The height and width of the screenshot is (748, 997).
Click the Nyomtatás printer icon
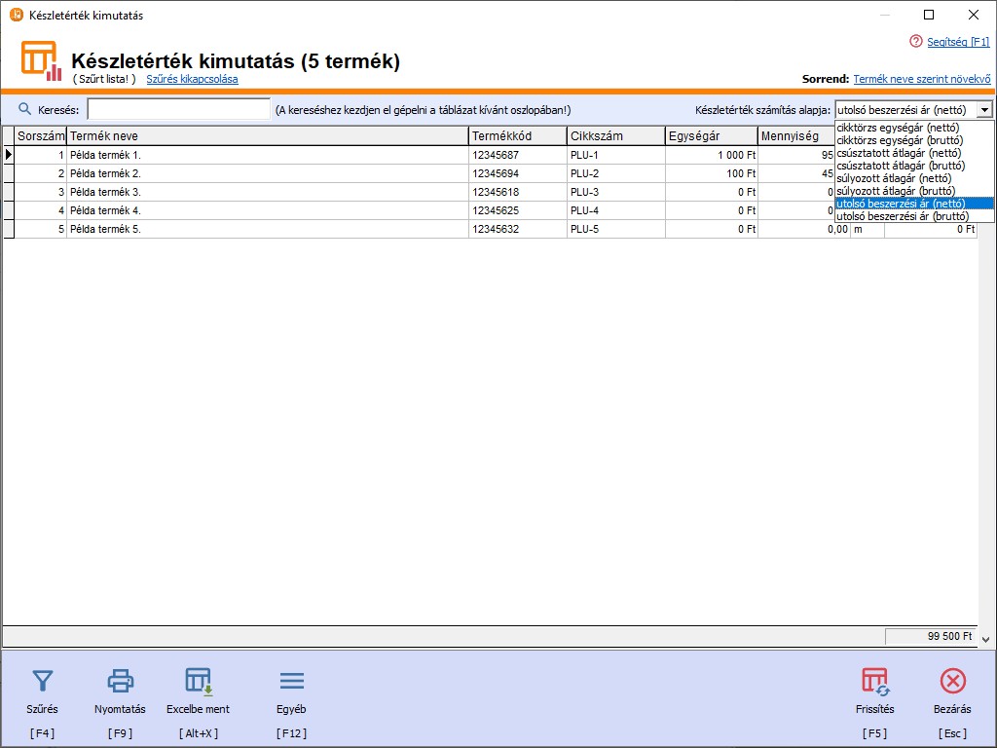(x=120, y=681)
